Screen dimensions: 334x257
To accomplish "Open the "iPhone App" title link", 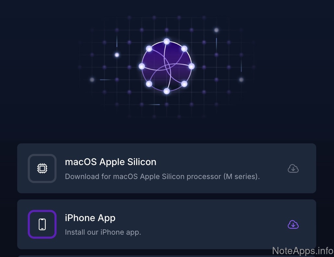I will click(90, 218).
